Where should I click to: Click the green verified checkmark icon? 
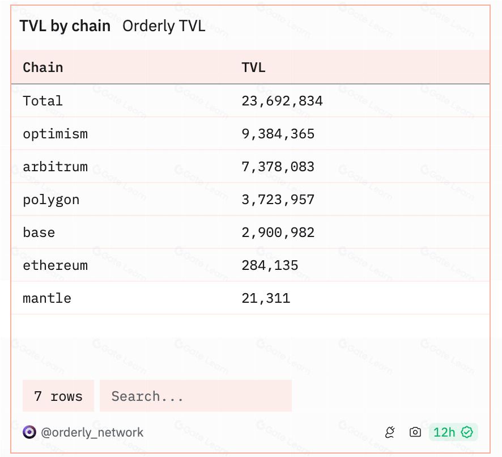(x=467, y=432)
